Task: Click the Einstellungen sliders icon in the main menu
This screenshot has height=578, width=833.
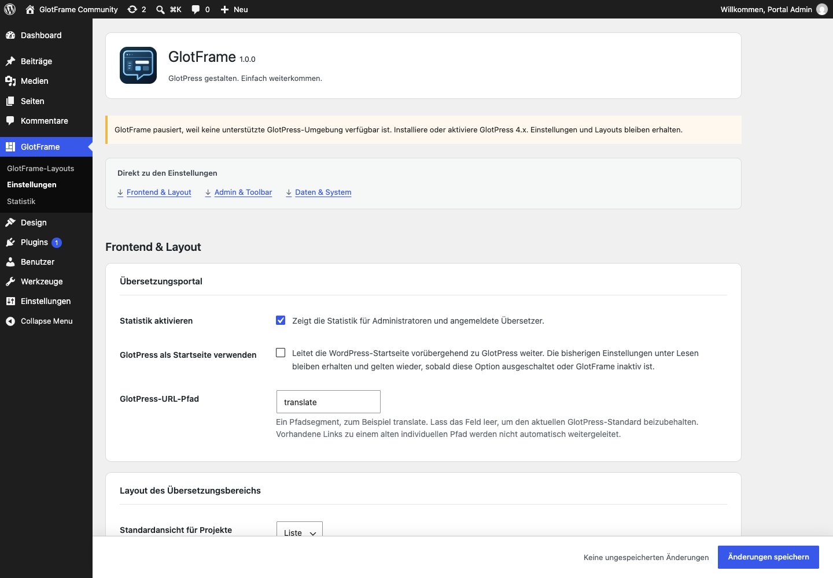Action: point(10,301)
